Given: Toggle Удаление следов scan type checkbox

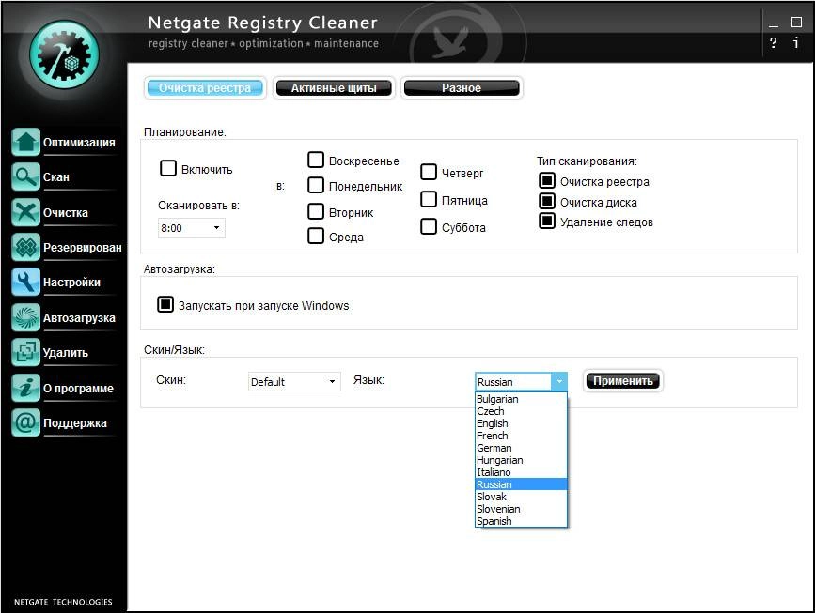Looking at the screenshot, I should coord(547,222).
